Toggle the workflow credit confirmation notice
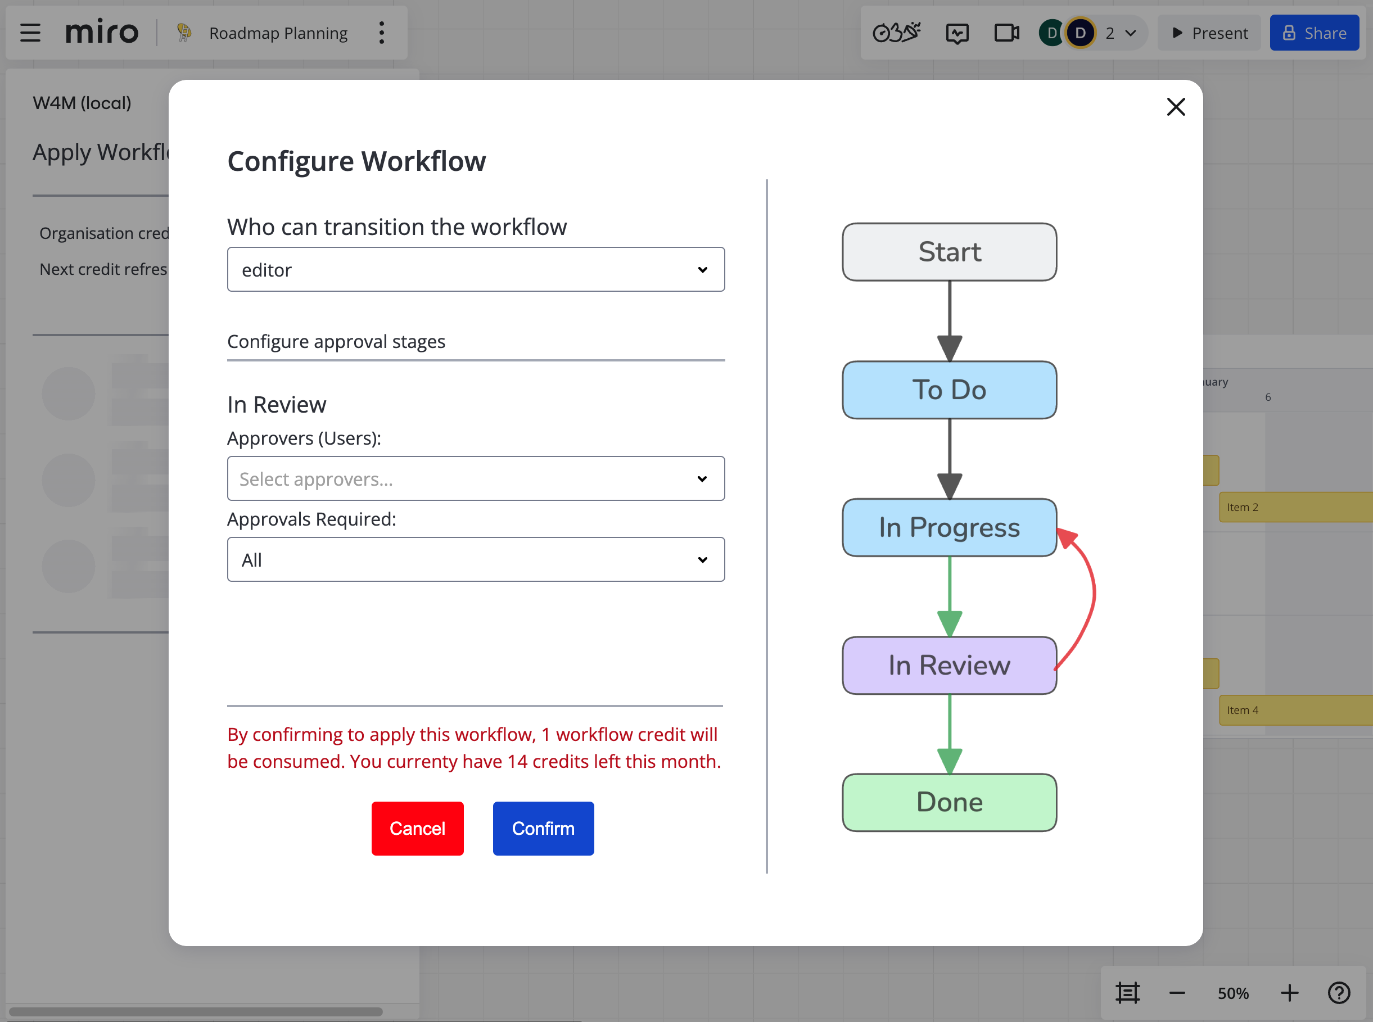This screenshot has height=1022, width=1373. point(472,748)
